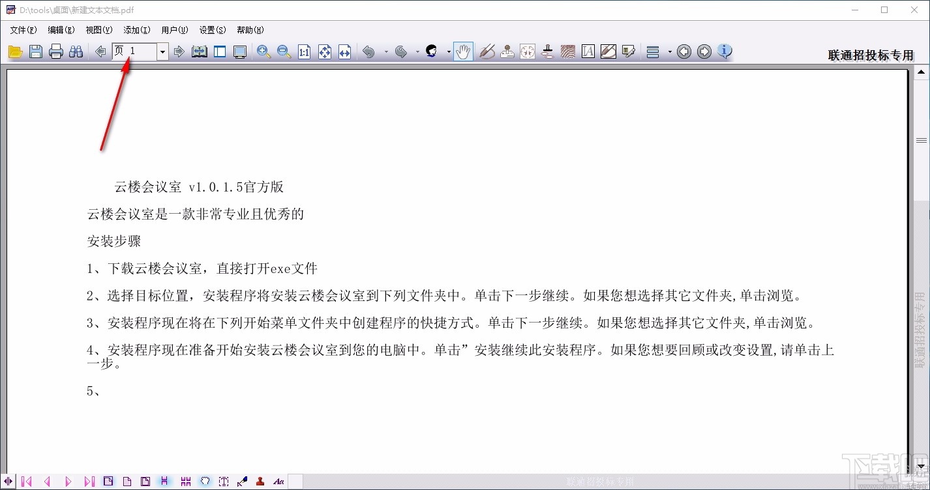
Task: Click the red stamp icon in bottom bar
Action: click(260, 482)
